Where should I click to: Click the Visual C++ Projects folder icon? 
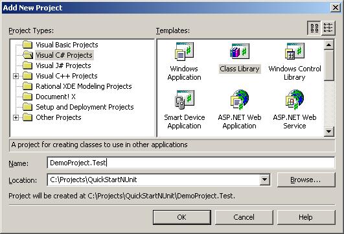[28, 76]
